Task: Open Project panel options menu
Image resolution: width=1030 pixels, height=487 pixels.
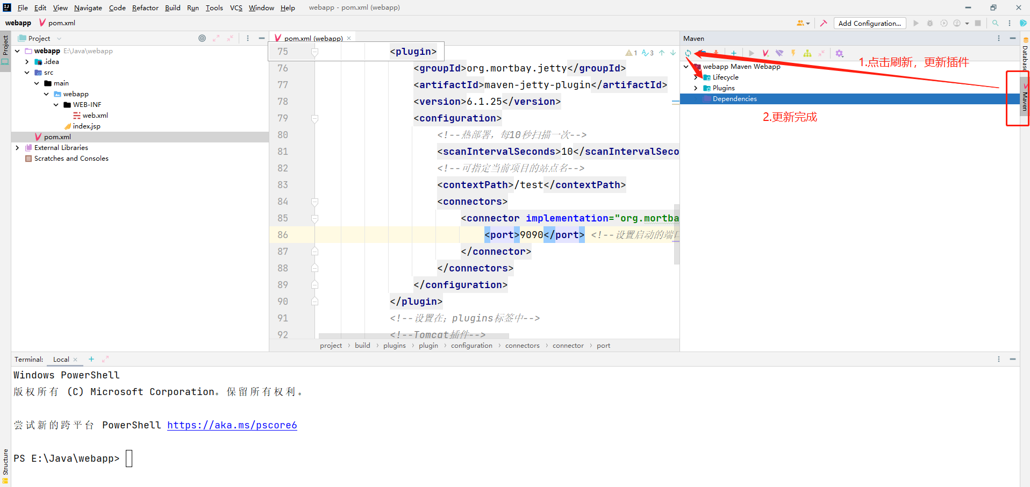Action: click(x=248, y=38)
